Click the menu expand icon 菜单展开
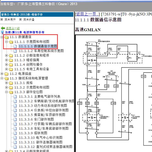Screen dimensions: 152x152 pyautogui.click(x=2, y=20)
